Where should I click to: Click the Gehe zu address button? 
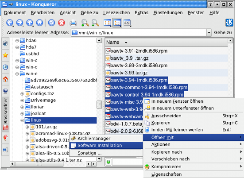click(x=223, y=32)
